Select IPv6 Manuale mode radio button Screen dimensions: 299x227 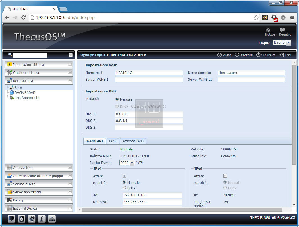tap(225, 182)
